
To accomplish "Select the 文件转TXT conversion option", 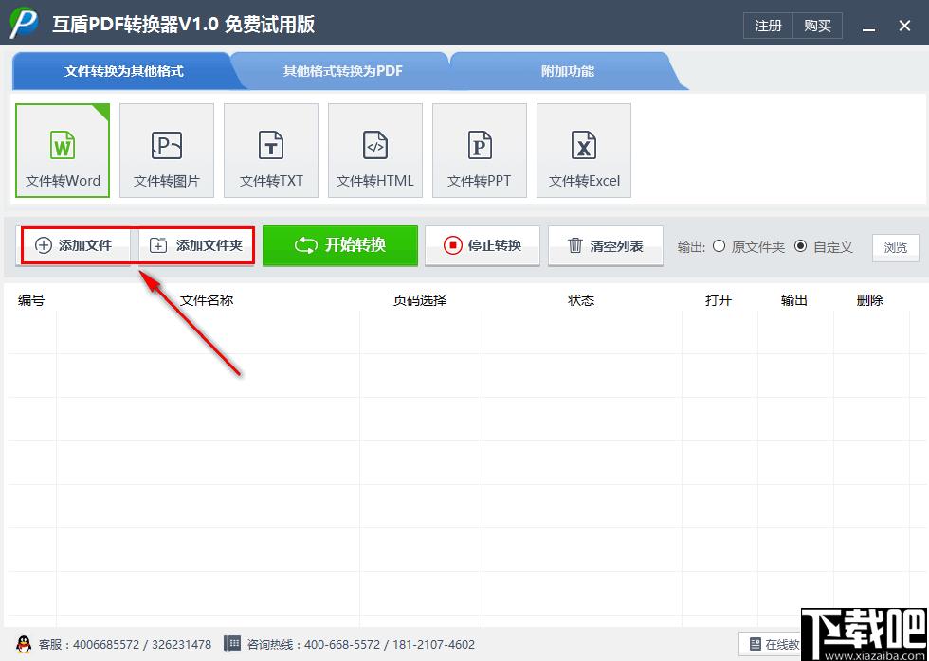I will [x=271, y=151].
